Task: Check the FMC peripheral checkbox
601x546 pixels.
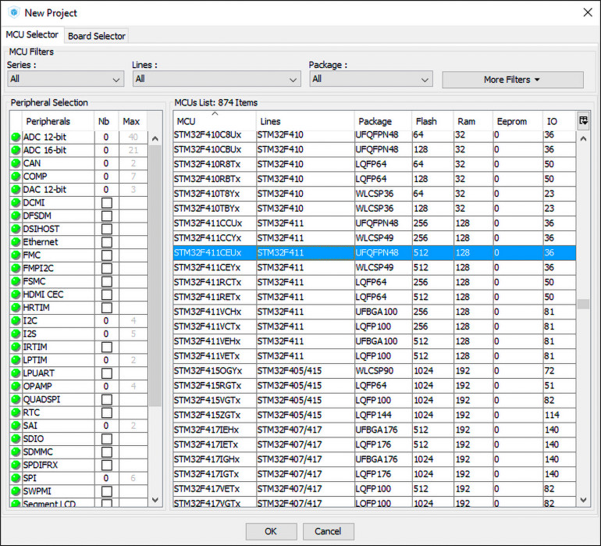Action: [x=107, y=255]
